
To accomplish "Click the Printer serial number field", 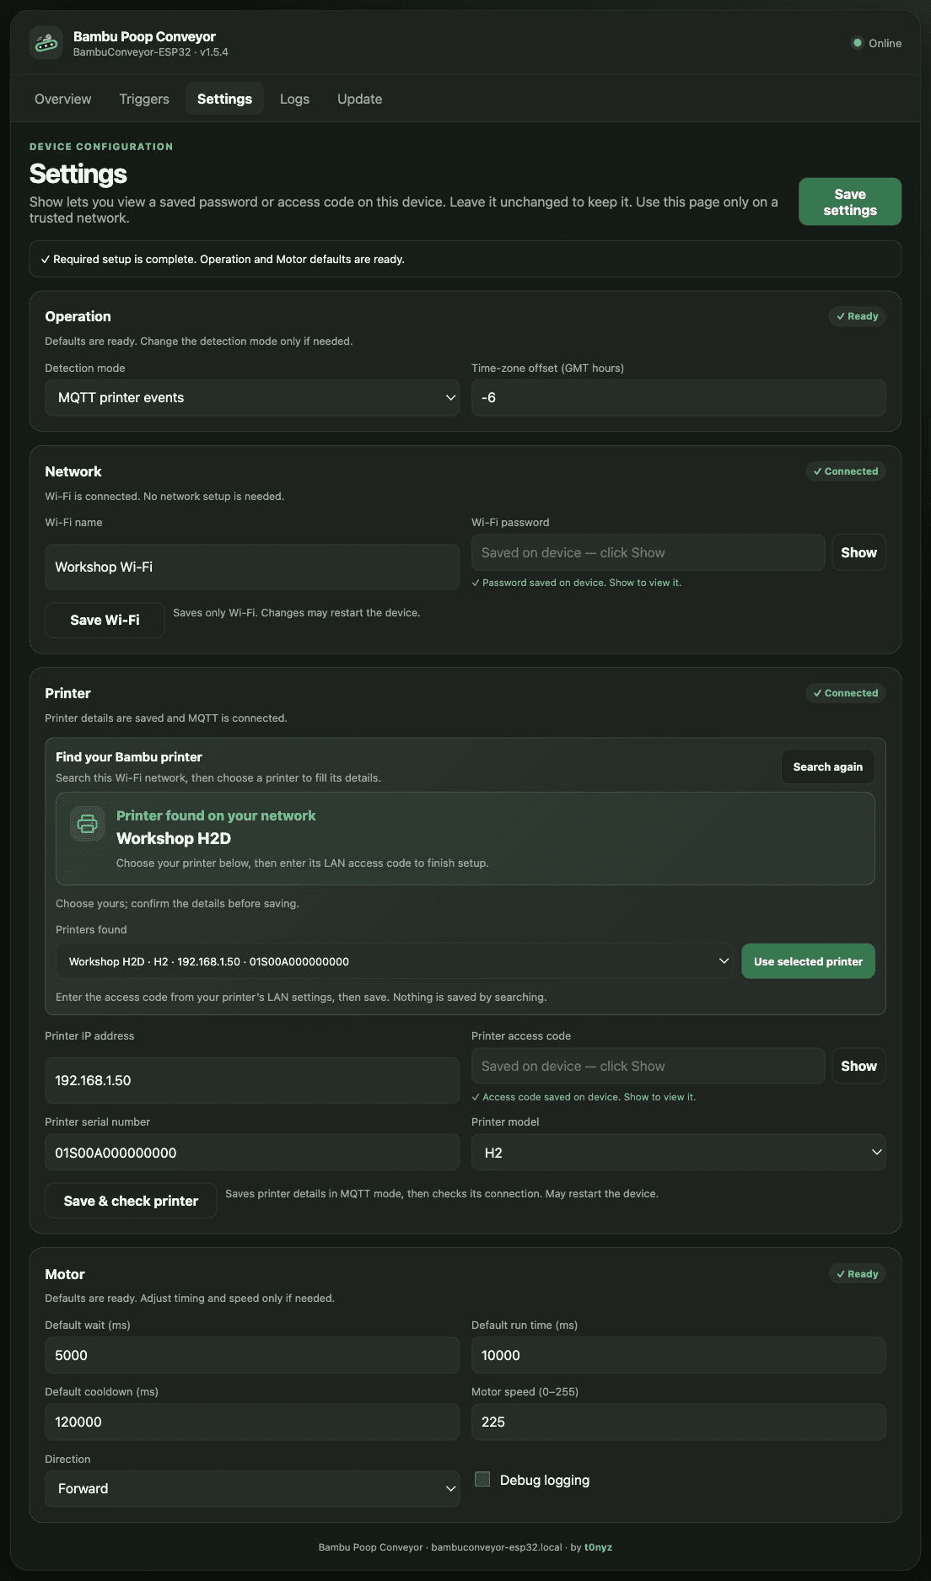I will click(x=252, y=1153).
